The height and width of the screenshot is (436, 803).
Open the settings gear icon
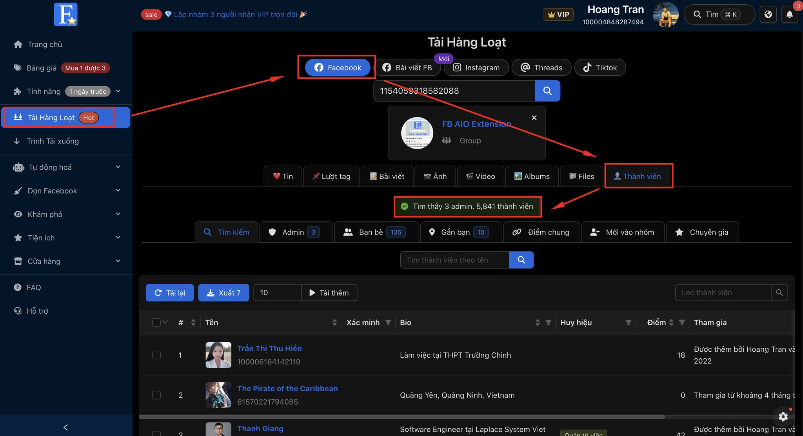[783, 416]
